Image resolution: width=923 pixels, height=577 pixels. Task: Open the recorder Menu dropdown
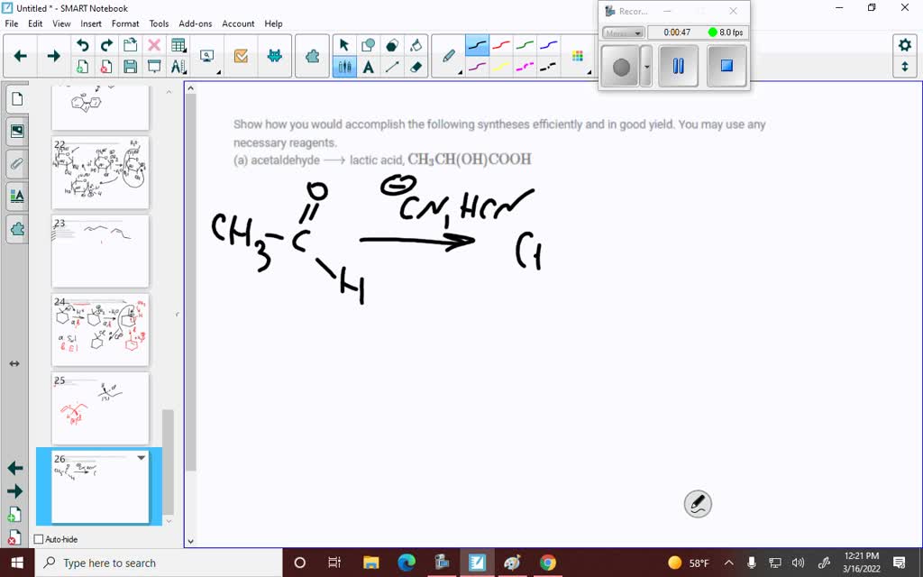pos(623,32)
